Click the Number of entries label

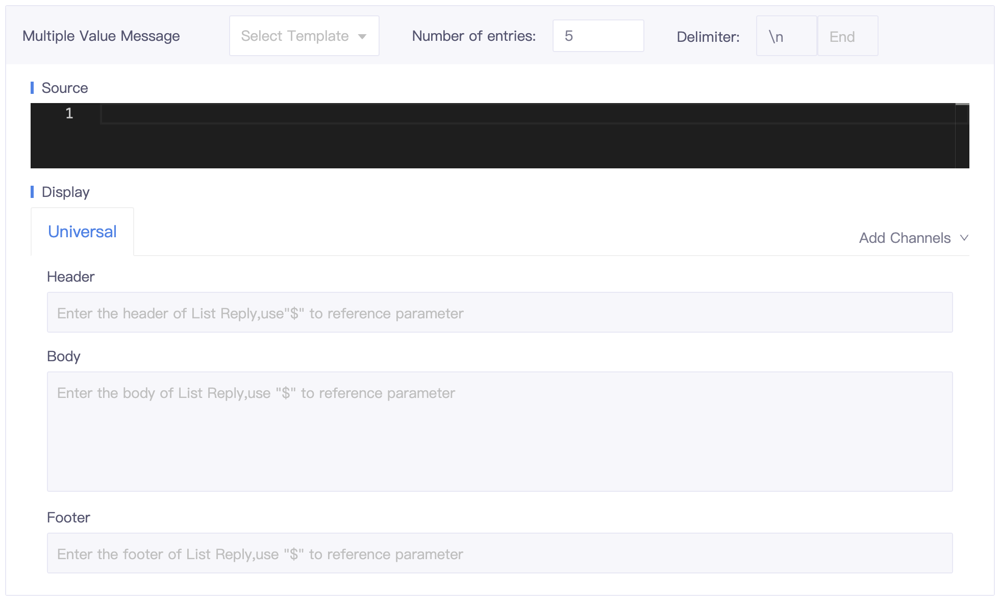tap(473, 36)
